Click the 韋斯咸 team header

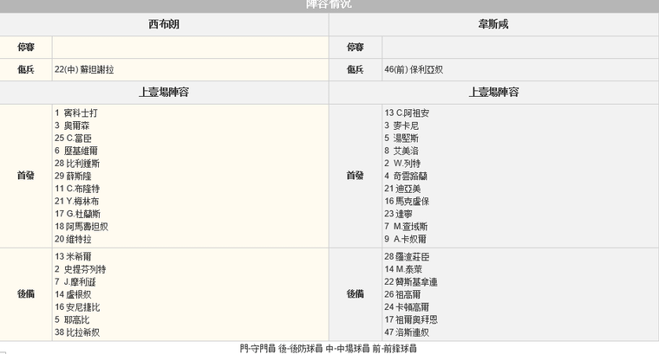point(493,24)
